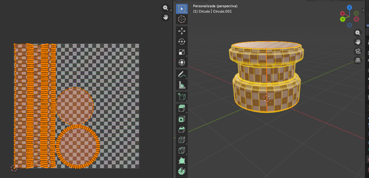Image resolution: width=369 pixels, height=178 pixels.
Task: Select the Scale tool
Action: point(182,52)
